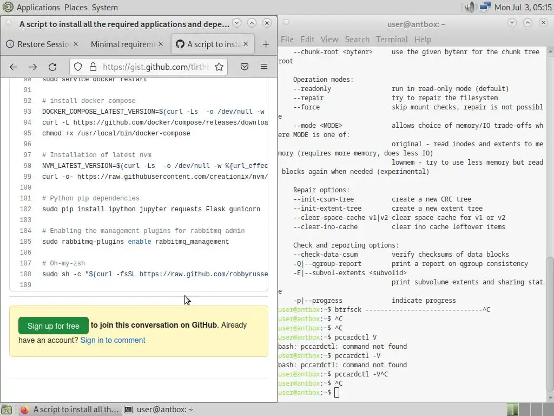
Task: Click gist line number 105
Action: pos(25,242)
